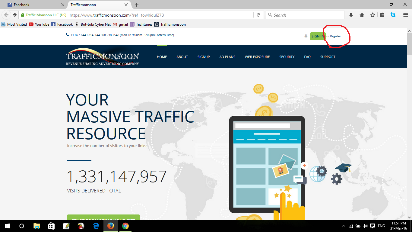The image size is (412, 232).
Task: Click the green padlock site identity icon
Action: click(x=22, y=15)
